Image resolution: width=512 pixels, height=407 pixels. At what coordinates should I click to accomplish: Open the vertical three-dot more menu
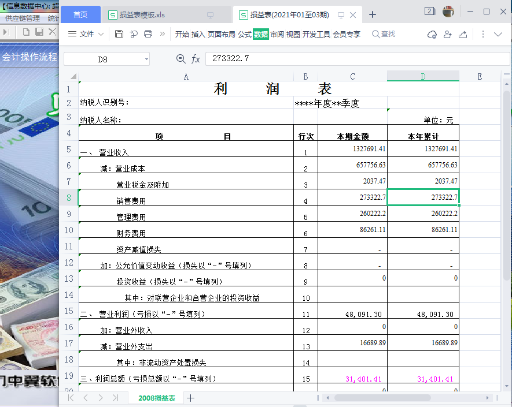[x=483, y=34]
